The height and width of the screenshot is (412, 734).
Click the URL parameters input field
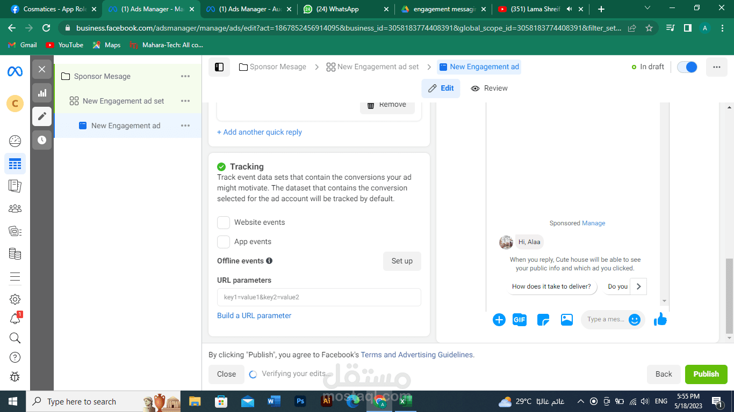(319, 297)
